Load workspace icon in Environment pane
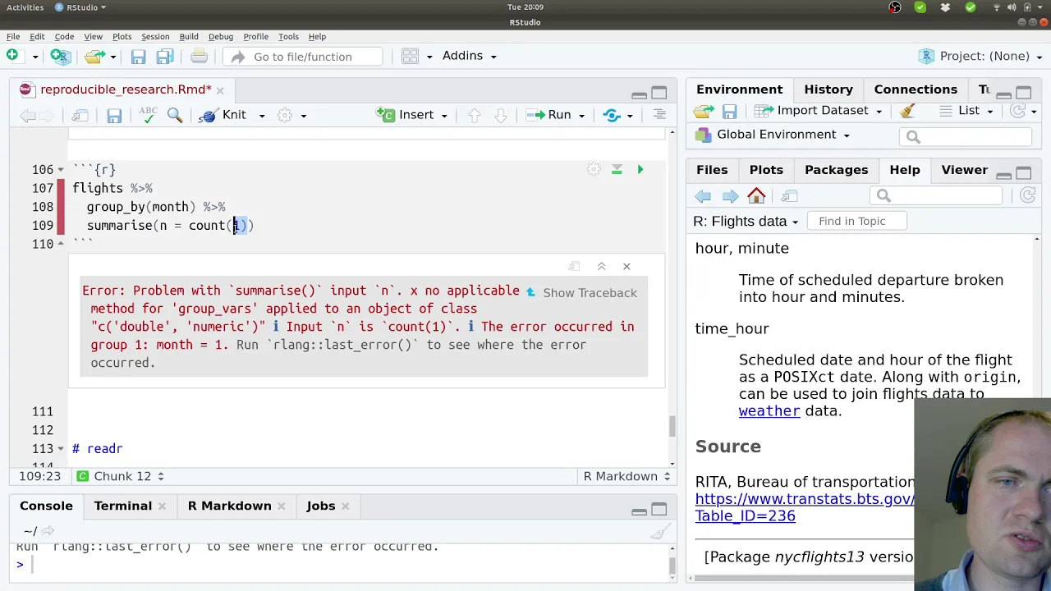Screen dimensions: 1051x591 [x=704, y=111]
